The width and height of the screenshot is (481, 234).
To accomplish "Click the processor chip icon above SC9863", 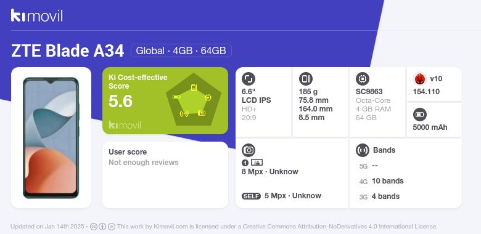I will 363,79.
